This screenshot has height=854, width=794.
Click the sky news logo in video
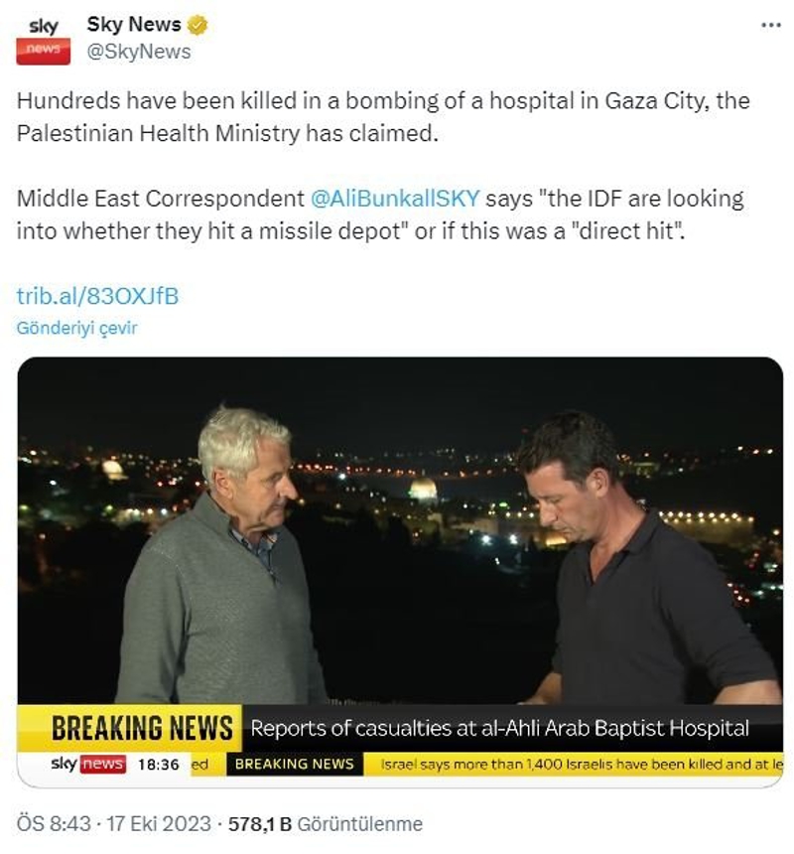(x=88, y=764)
